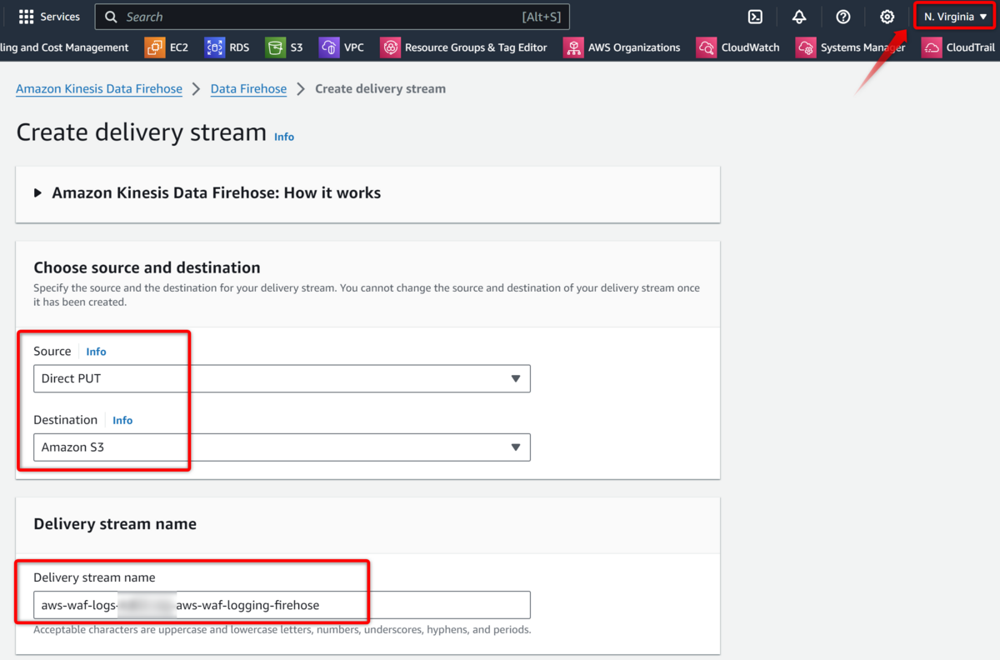Click the Services menu label
1000x660 pixels.
60,17
